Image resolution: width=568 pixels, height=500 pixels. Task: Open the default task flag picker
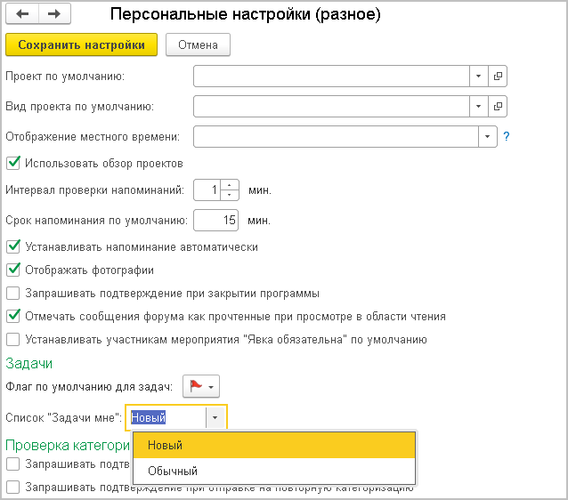[x=201, y=385]
